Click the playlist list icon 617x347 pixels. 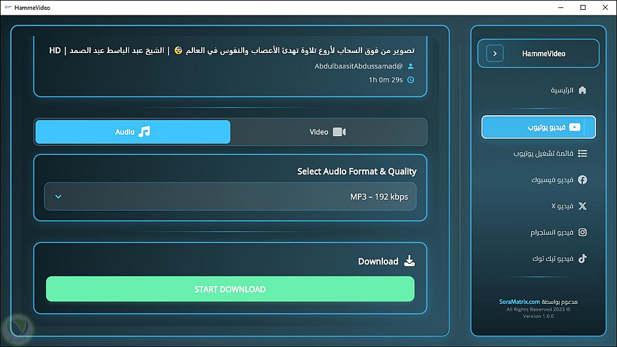[582, 153]
